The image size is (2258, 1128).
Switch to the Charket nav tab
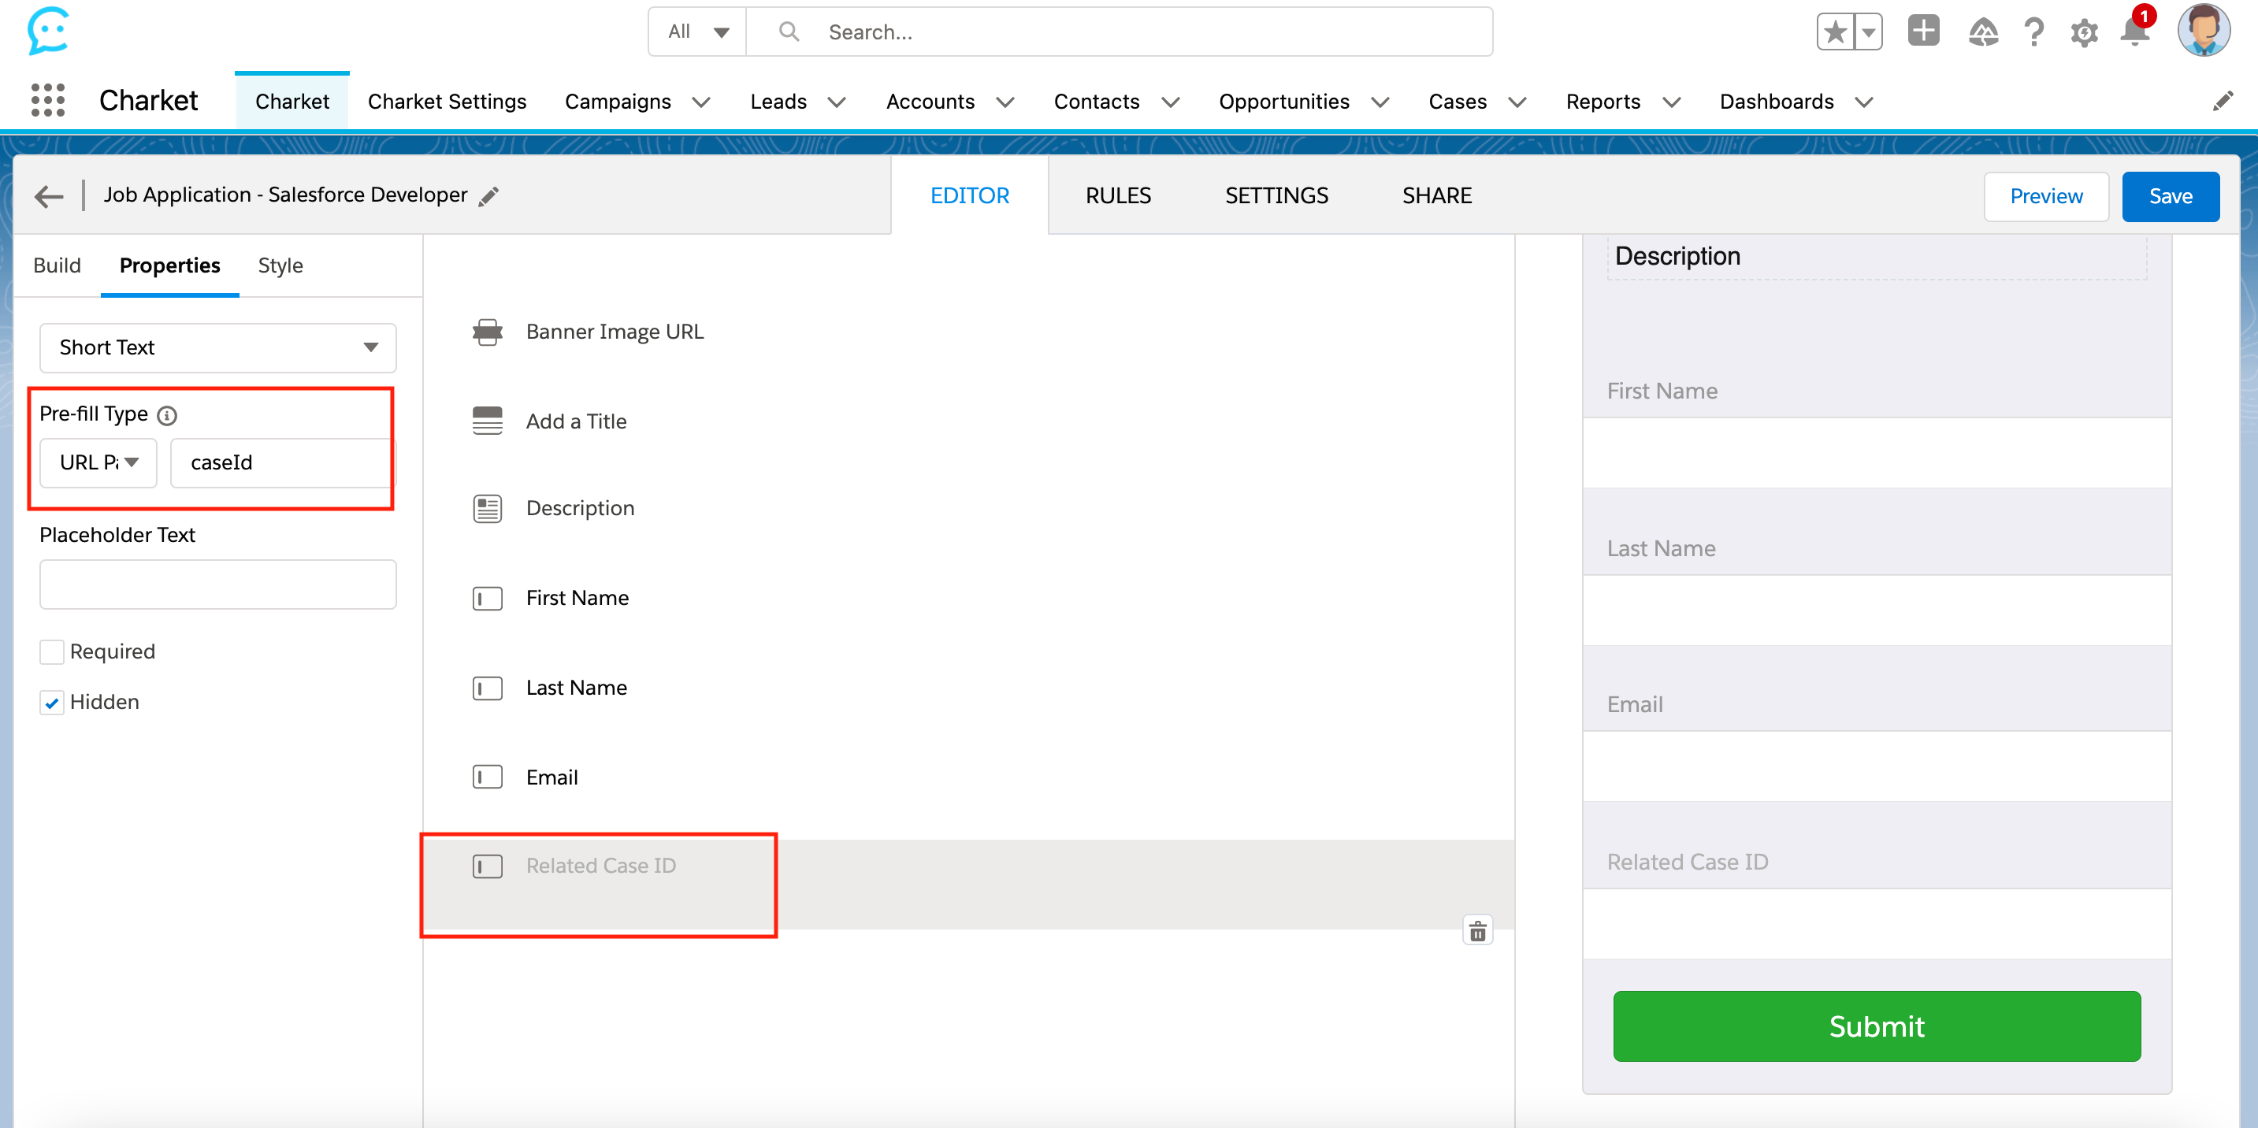click(x=292, y=102)
